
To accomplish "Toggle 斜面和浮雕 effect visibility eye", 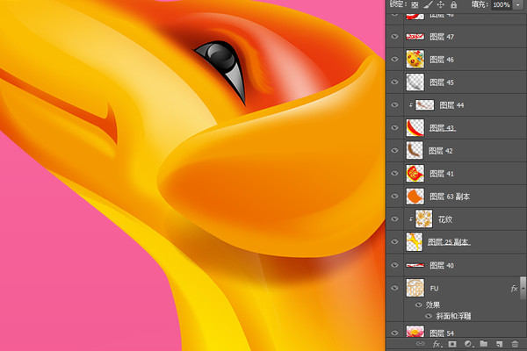I will click(429, 316).
